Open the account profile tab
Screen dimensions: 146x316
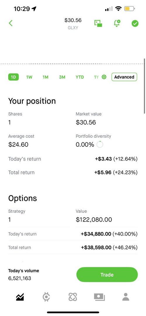(126, 297)
